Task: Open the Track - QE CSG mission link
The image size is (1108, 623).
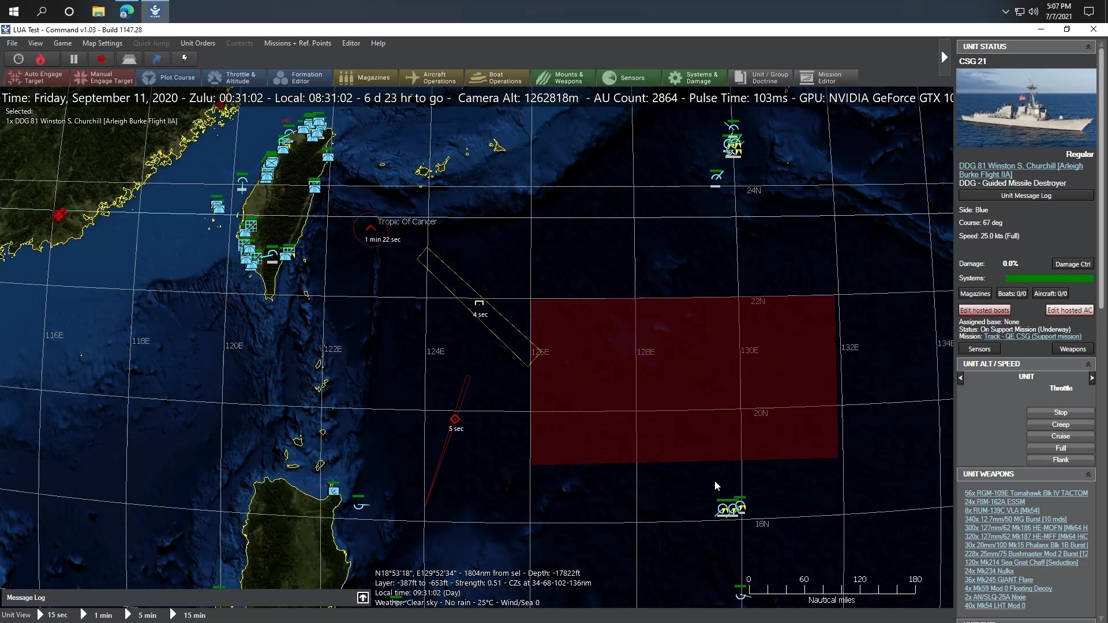Action: [1032, 336]
